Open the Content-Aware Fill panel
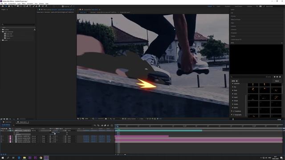 click(x=236, y=40)
